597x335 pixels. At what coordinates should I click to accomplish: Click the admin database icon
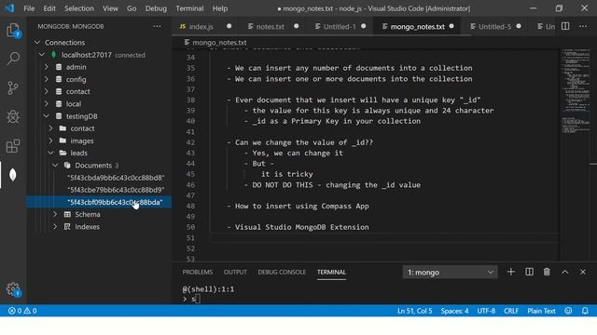pyautogui.click(x=59, y=67)
